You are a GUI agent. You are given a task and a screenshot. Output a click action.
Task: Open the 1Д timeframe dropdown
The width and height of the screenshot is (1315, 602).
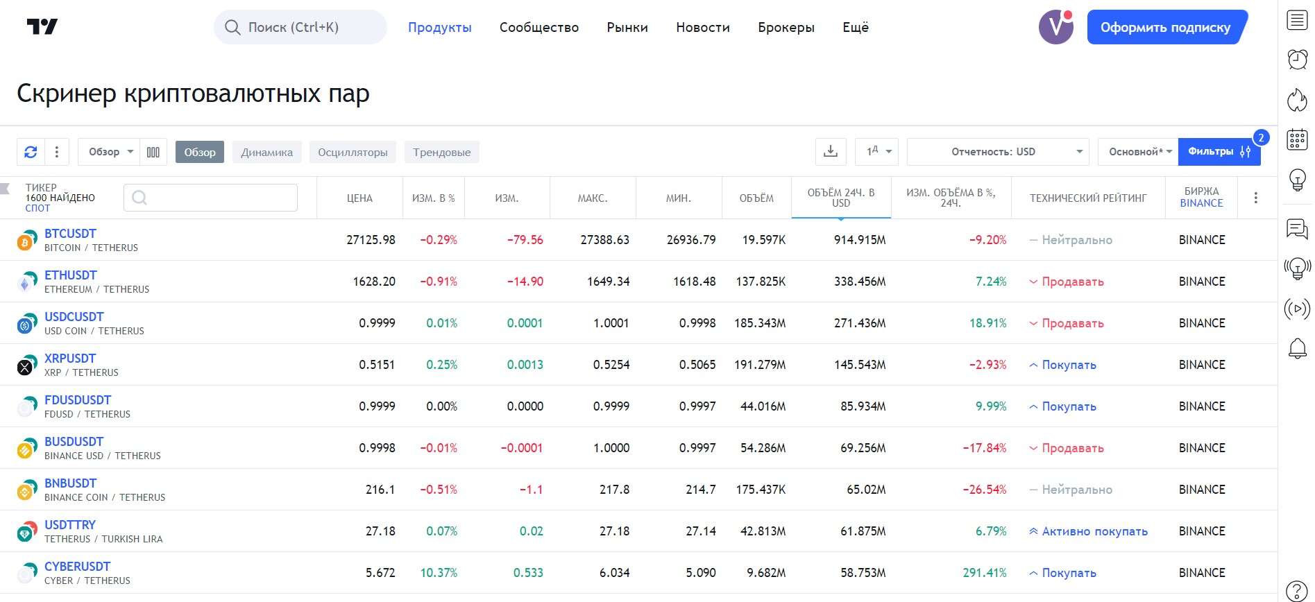coord(877,151)
